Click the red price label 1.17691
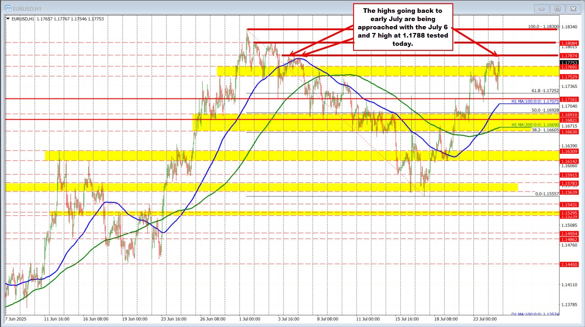Screen dimensions: 585x327 tap(569, 67)
